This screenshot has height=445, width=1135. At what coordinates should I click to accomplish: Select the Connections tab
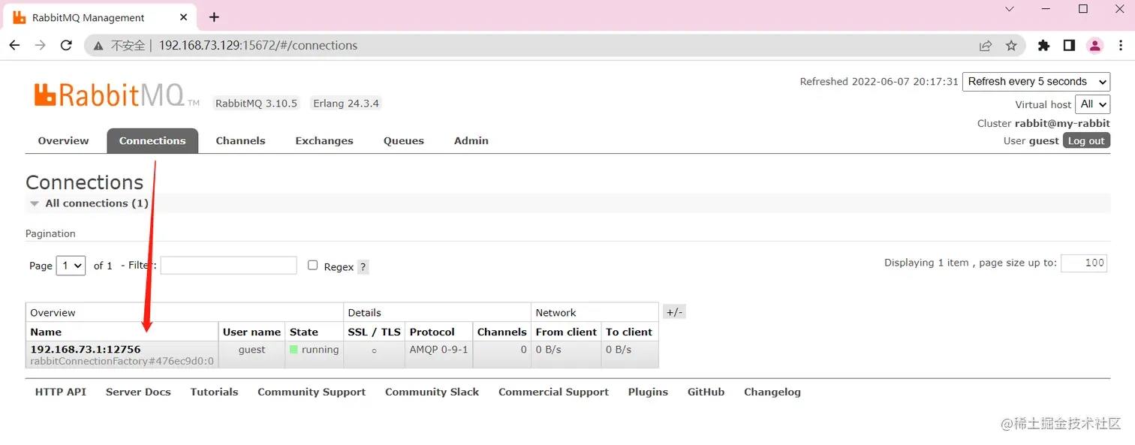click(x=152, y=140)
